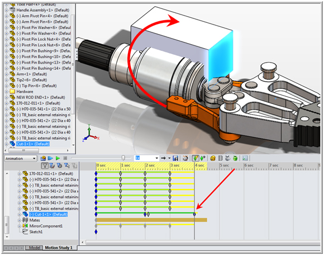Click the Add/Update Key icon

(203, 158)
